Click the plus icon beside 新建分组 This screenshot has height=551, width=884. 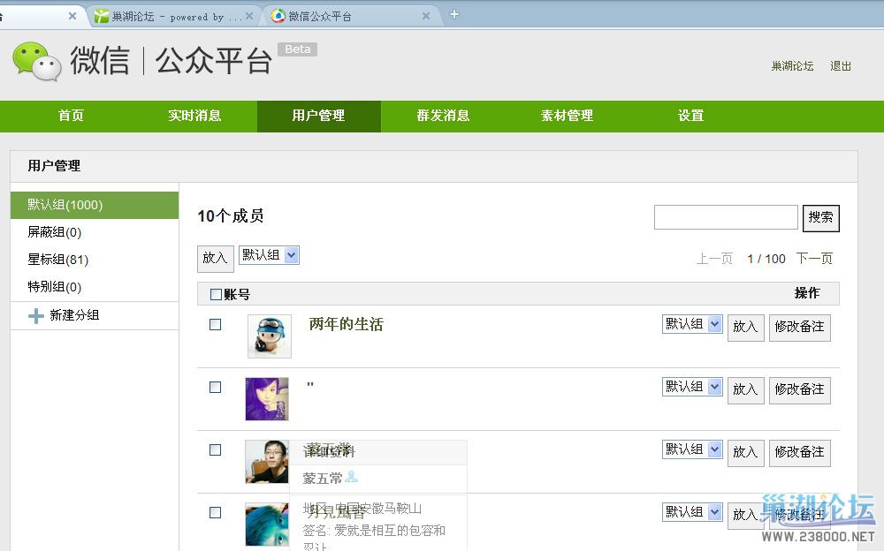(35, 315)
